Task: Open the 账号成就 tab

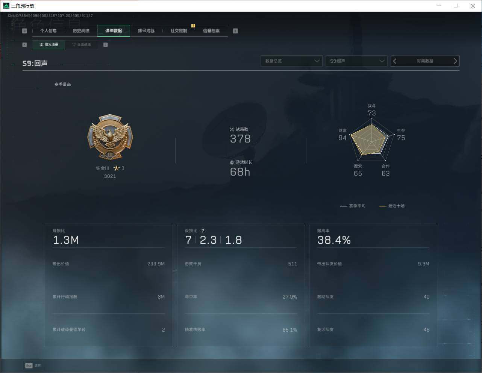Action: click(x=146, y=31)
